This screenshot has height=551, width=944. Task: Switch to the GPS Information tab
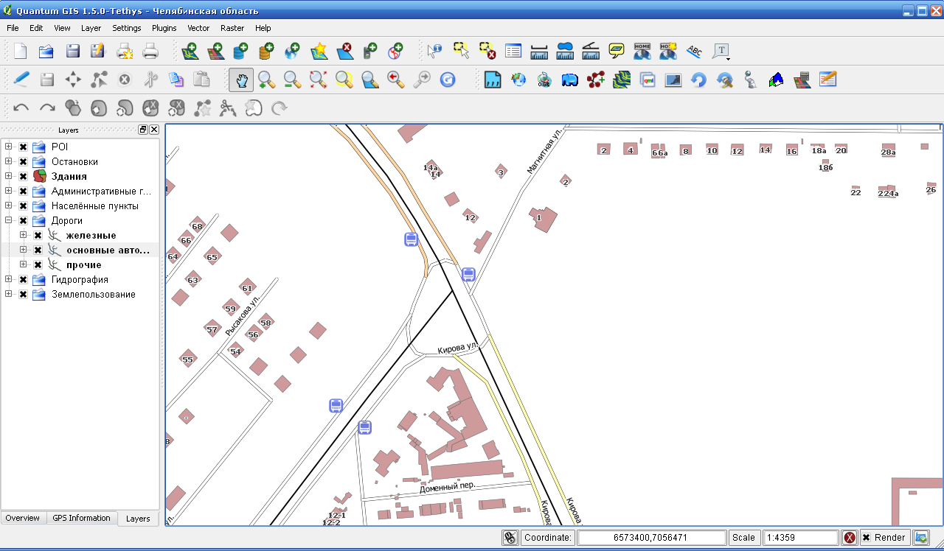pos(81,518)
